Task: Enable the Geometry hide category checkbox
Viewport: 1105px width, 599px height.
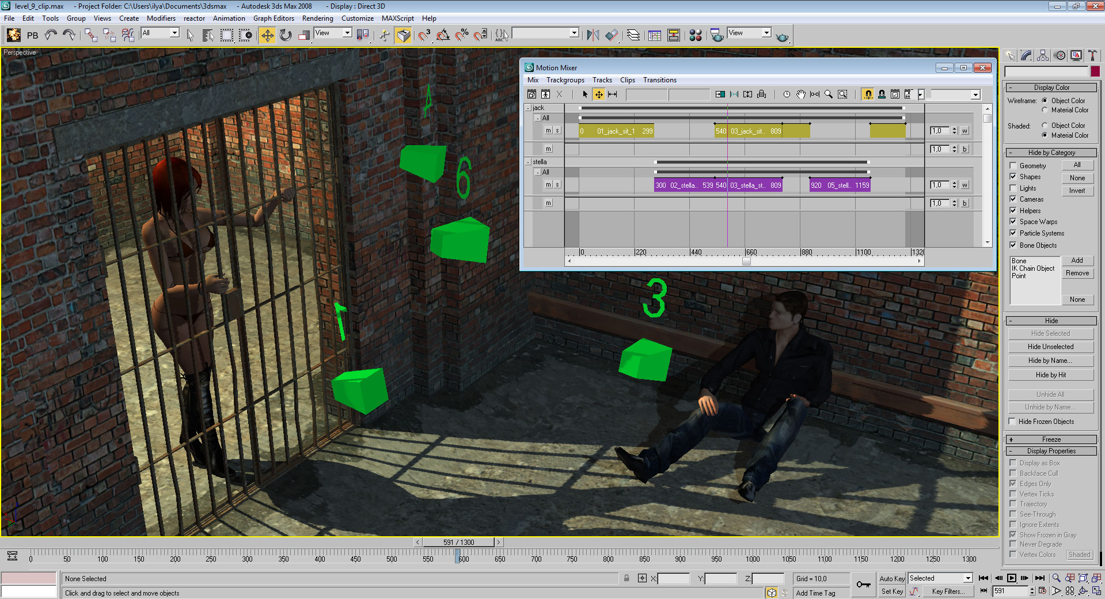Action: (1013, 166)
